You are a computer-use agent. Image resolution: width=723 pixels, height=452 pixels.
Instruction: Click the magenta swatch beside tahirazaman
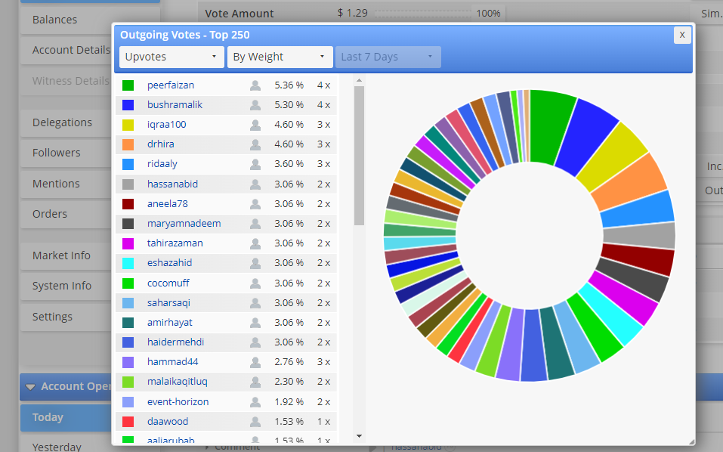[x=128, y=243]
